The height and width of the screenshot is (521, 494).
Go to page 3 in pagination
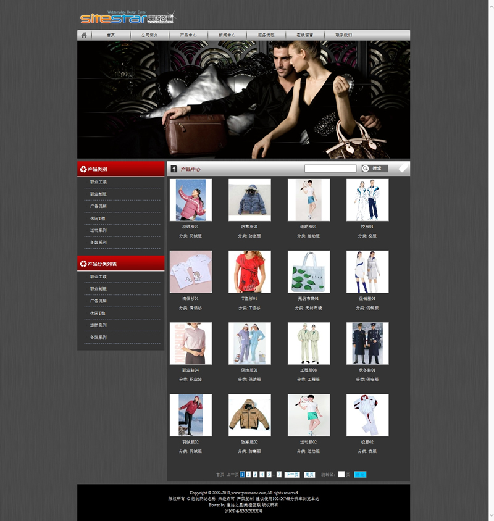tap(255, 474)
